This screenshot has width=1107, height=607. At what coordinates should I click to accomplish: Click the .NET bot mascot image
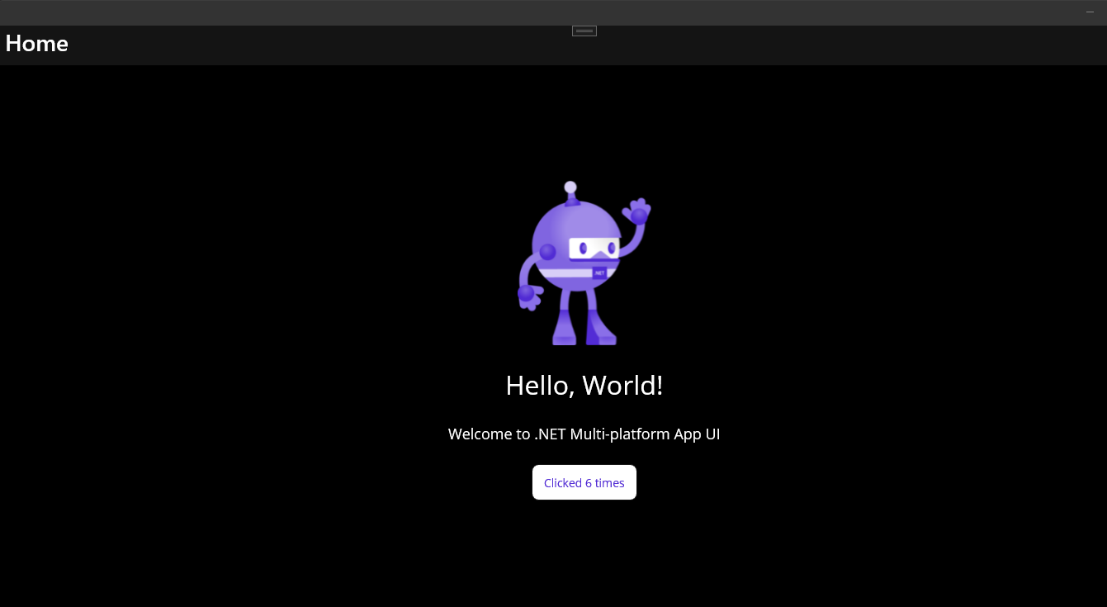(584, 263)
